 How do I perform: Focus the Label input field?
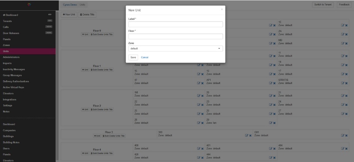pyautogui.click(x=175, y=24)
